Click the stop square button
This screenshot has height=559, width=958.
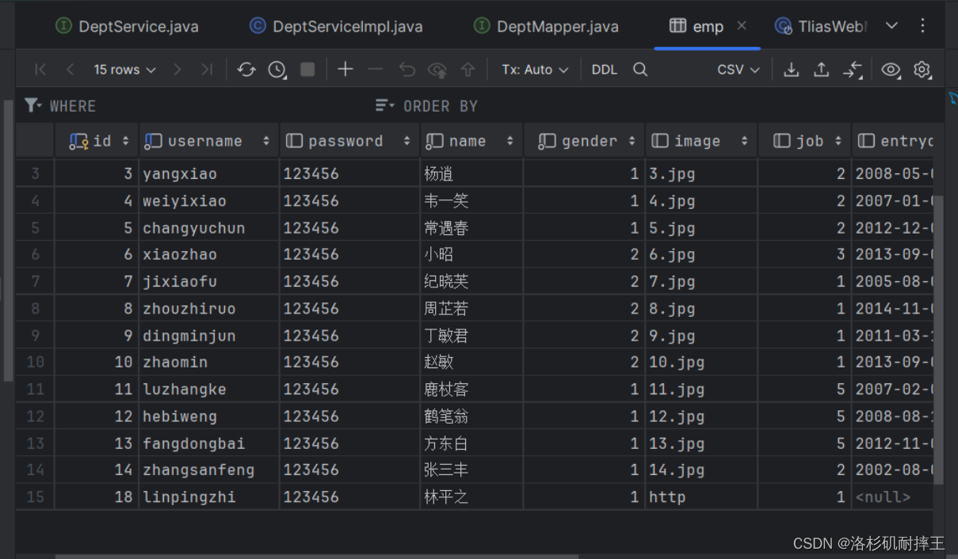click(307, 70)
